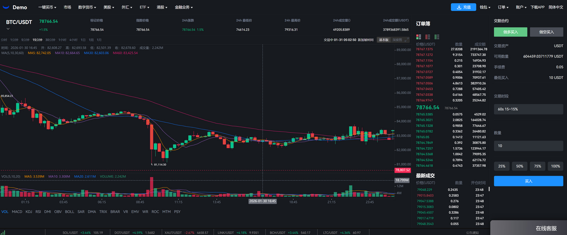
Task: Open the ETF dropdown menu
Action: 145,8
